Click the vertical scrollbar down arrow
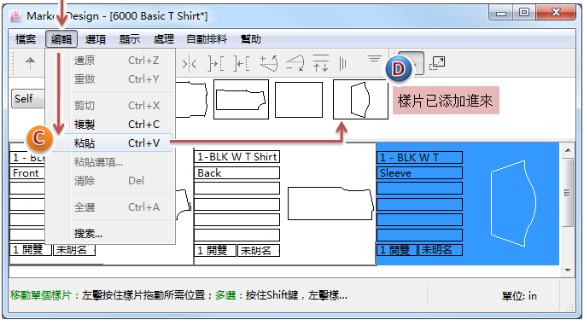The width and height of the screenshot is (584, 320). point(568,271)
